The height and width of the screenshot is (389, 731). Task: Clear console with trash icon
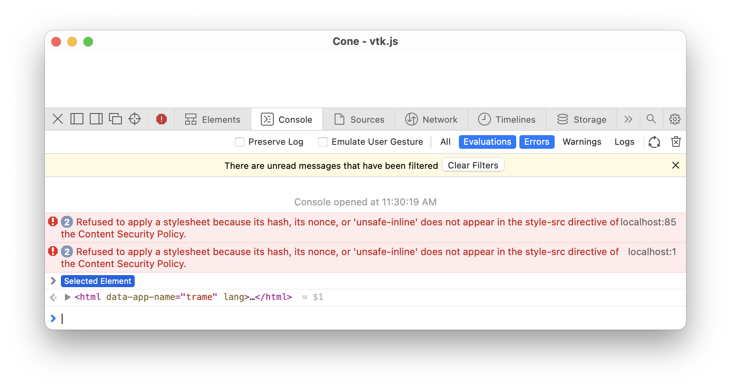(676, 142)
